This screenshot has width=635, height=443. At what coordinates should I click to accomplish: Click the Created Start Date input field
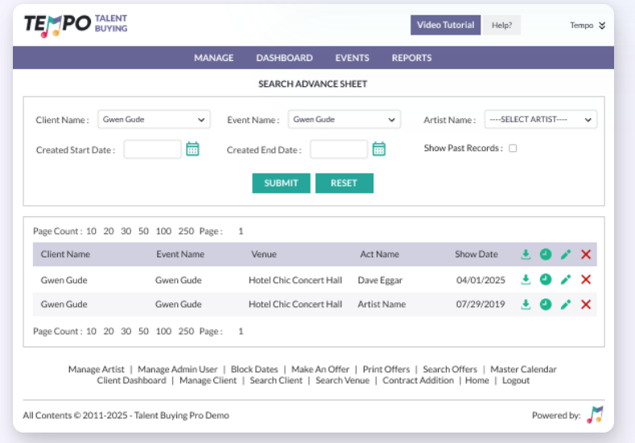tap(153, 150)
